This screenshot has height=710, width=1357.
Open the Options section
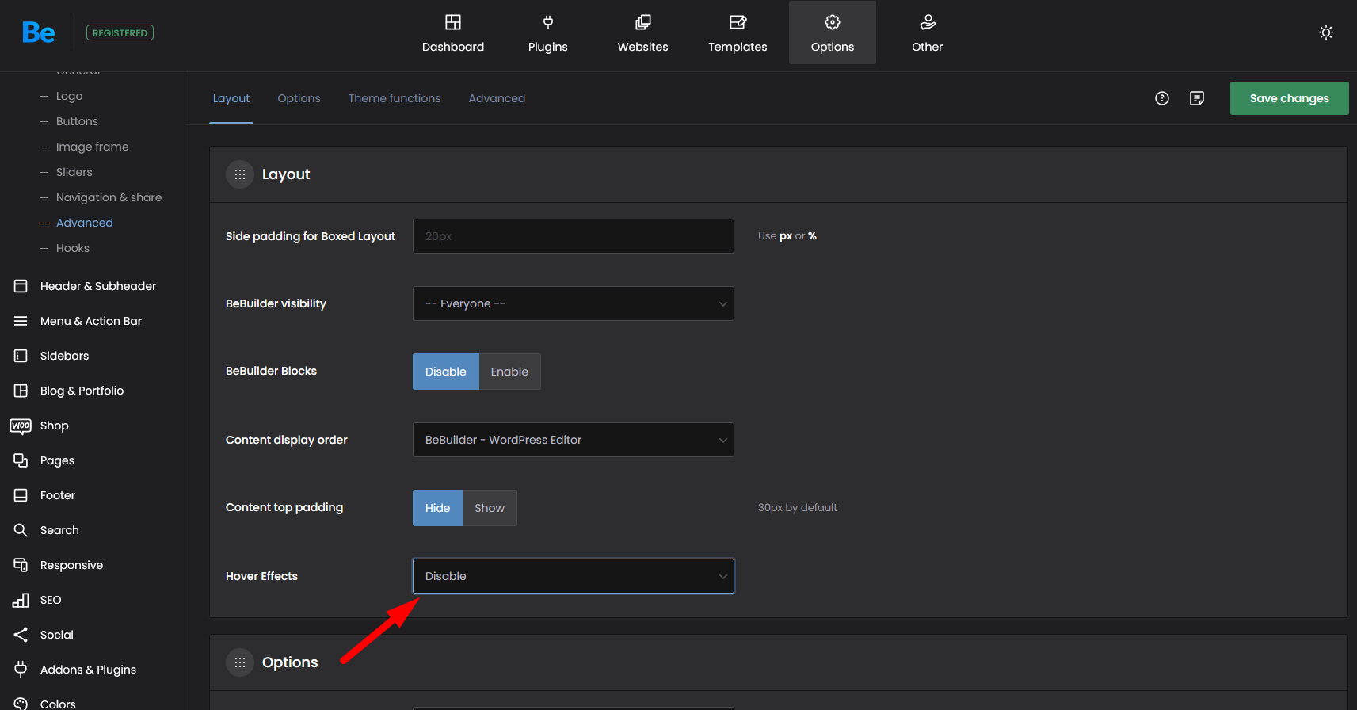point(833,32)
